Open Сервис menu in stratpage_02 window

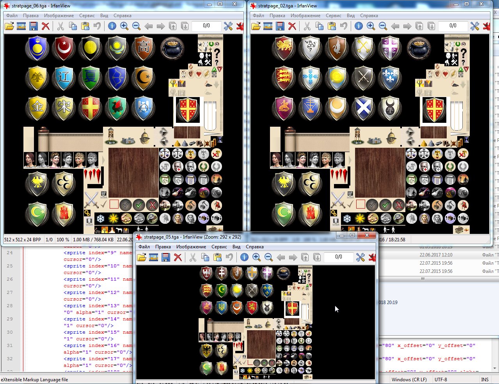click(334, 16)
